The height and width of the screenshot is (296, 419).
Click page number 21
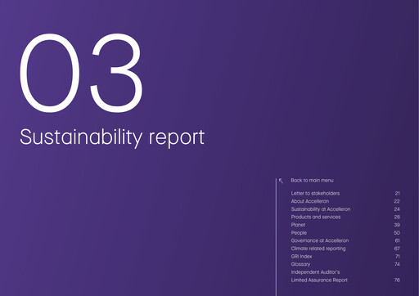coord(397,193)
